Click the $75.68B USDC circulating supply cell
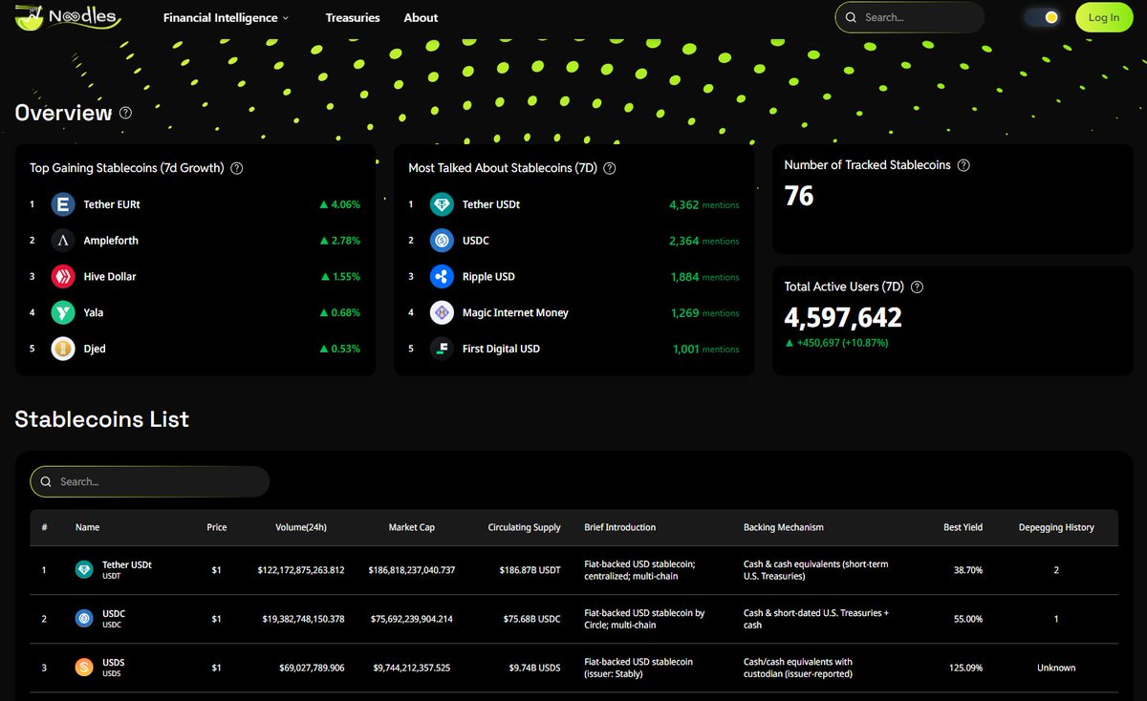This screenshot has height=701, width=1147. click(532, 619)
